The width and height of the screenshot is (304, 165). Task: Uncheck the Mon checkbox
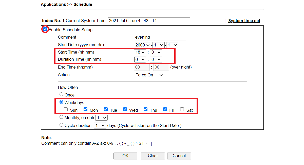pos(86,109)
